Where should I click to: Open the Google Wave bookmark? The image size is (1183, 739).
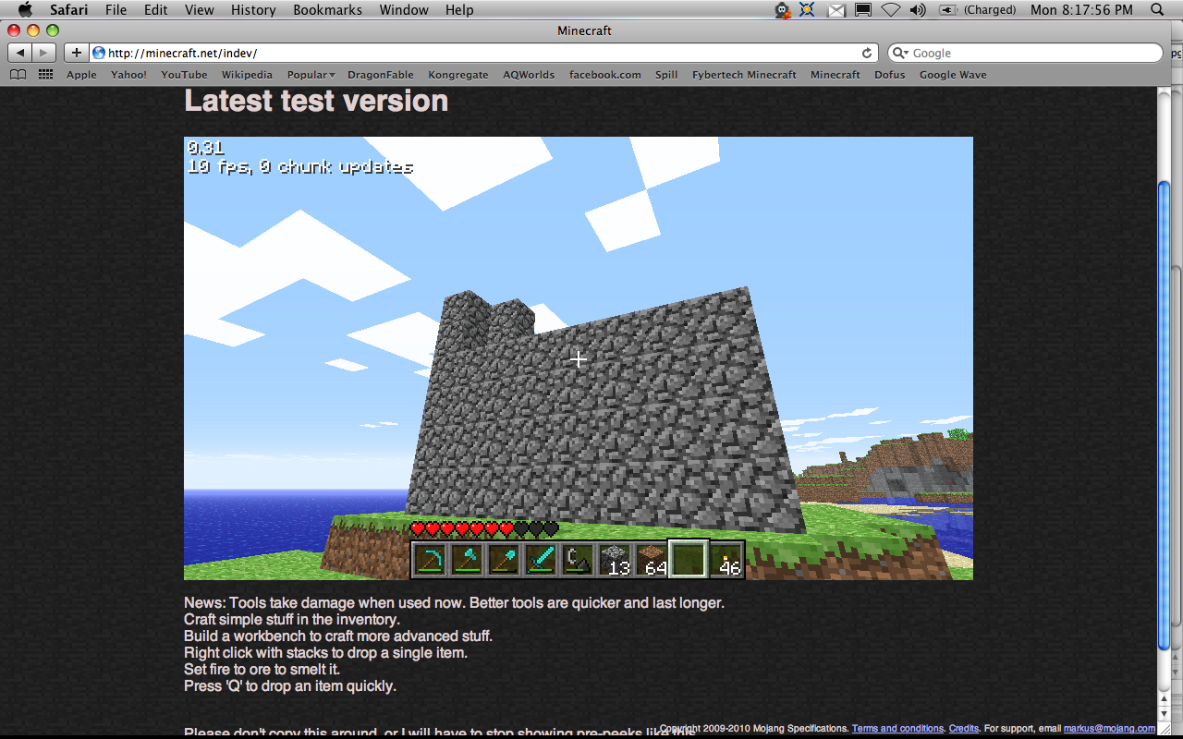pos(953,75)
